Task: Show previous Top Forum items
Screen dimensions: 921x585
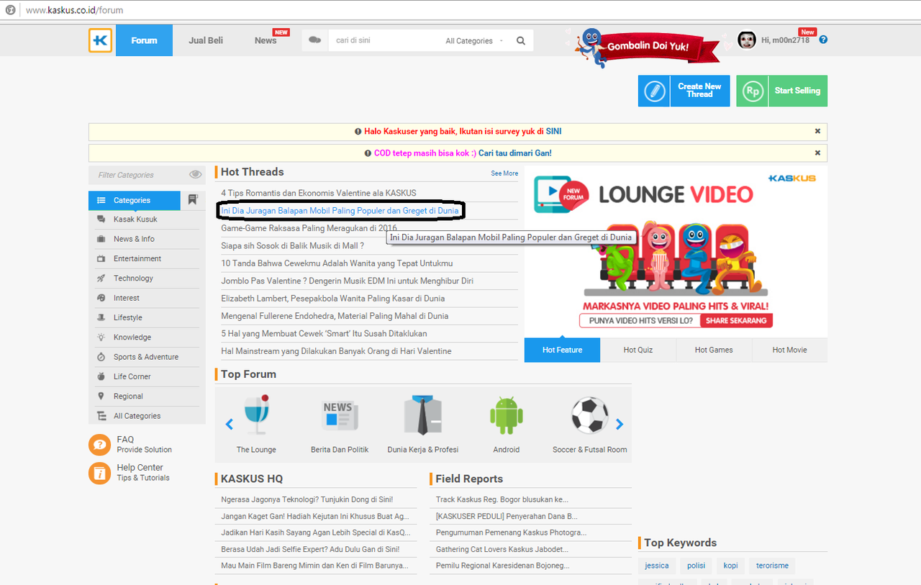Action: [230, 425]
